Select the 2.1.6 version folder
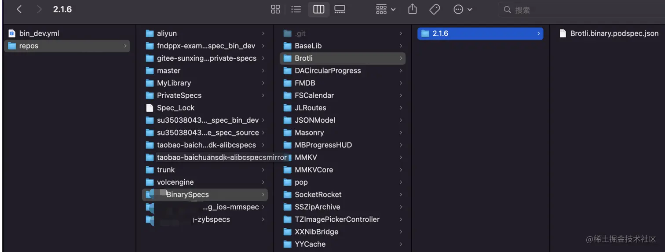The image size is (665, 252). [x=480, y=33]
